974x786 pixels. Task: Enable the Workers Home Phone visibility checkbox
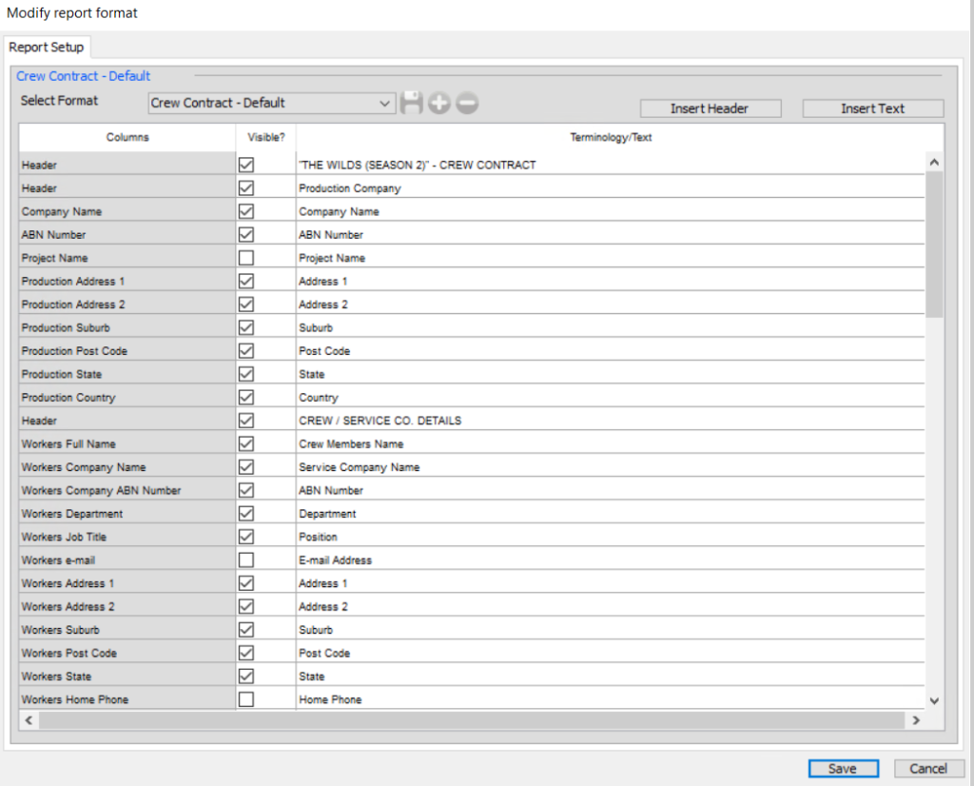click(x=245, y=698)
